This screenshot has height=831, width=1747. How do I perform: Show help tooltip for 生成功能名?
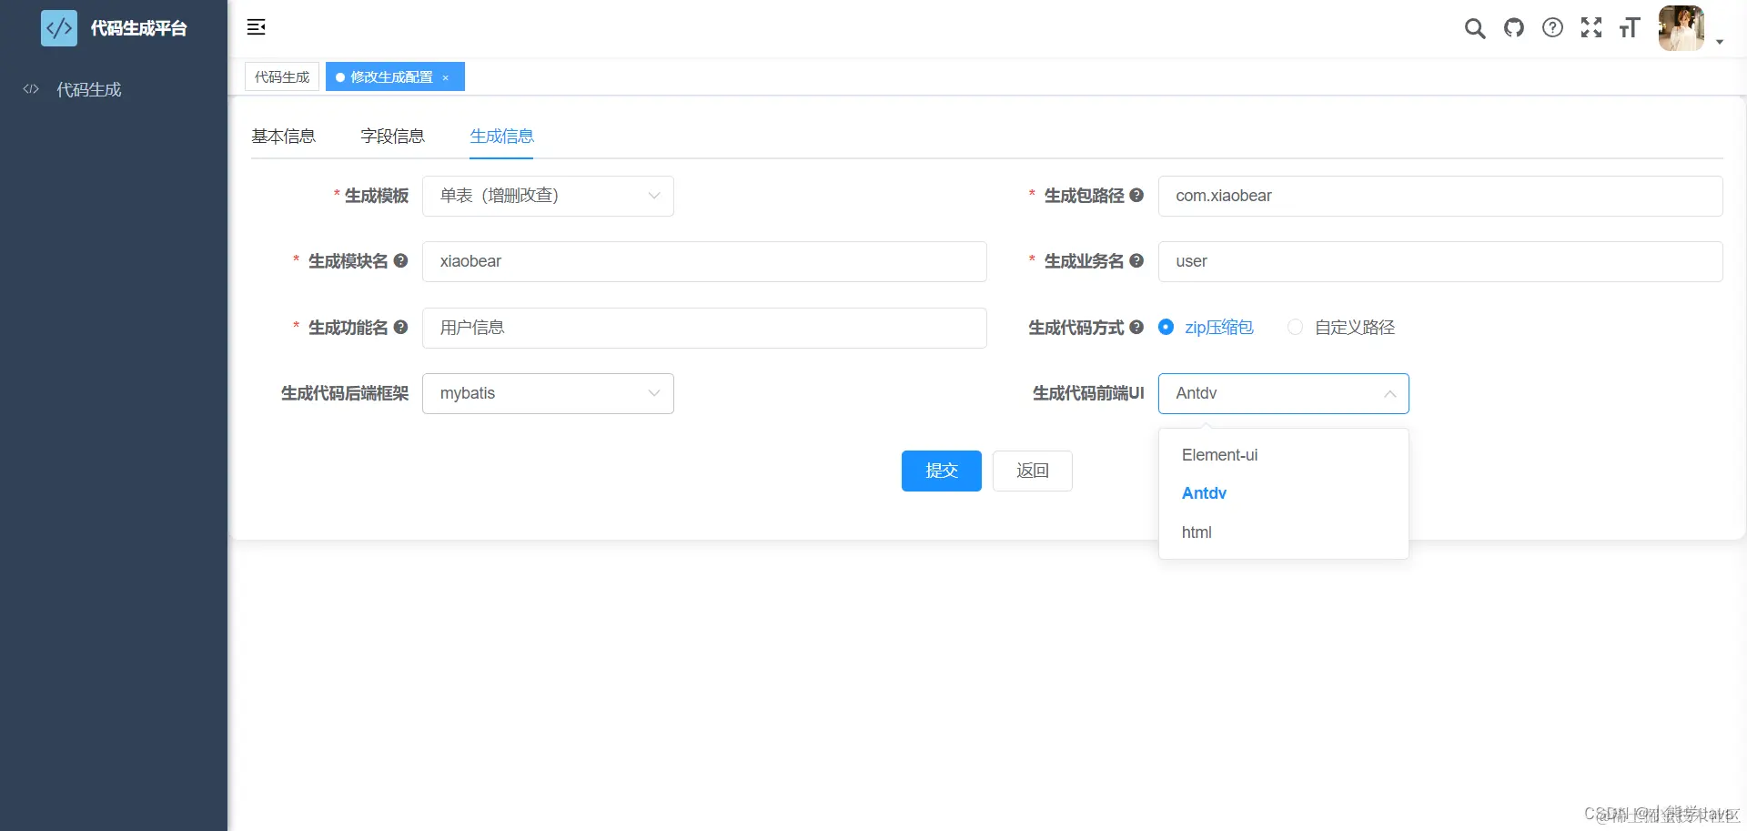[400, 327]
